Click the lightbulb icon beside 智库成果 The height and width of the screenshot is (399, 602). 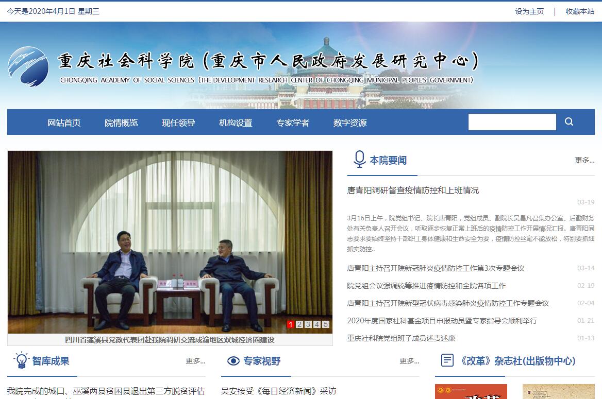(x=22, y=360)
